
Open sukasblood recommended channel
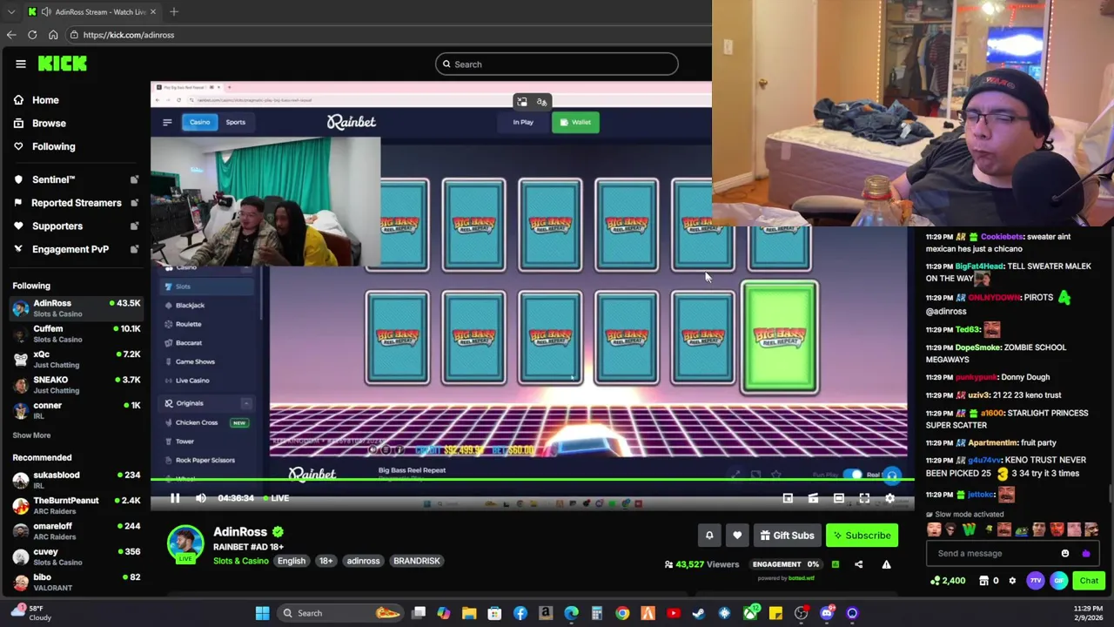click(x=76, y=480)
